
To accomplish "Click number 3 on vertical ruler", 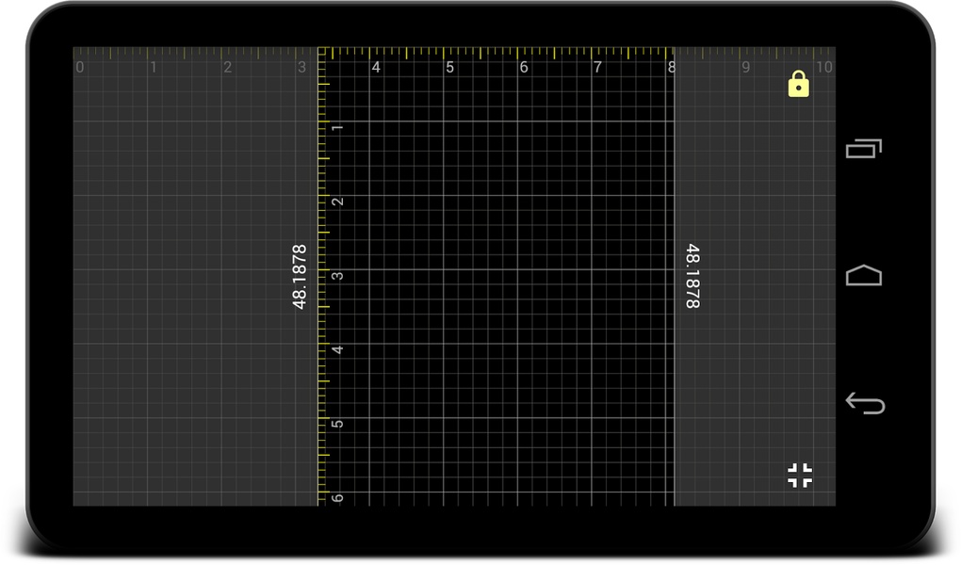I will [337, 276].
